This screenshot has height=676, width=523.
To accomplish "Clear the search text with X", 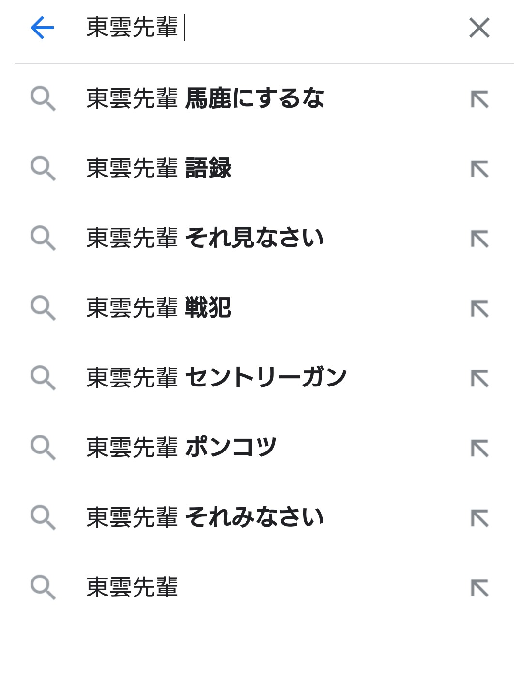I will [x=479, y=28].
